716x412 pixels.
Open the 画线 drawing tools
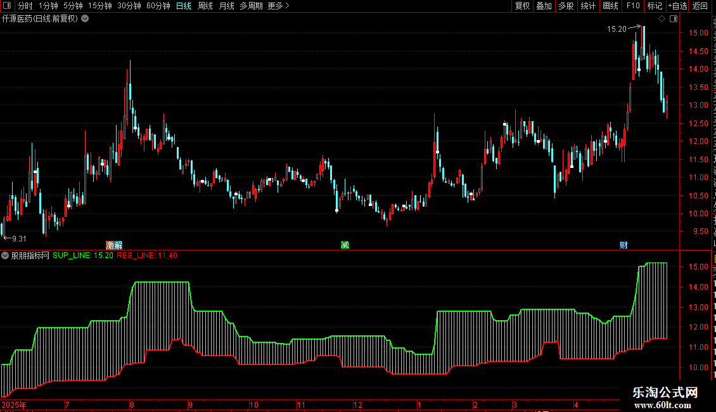(610, 6)
